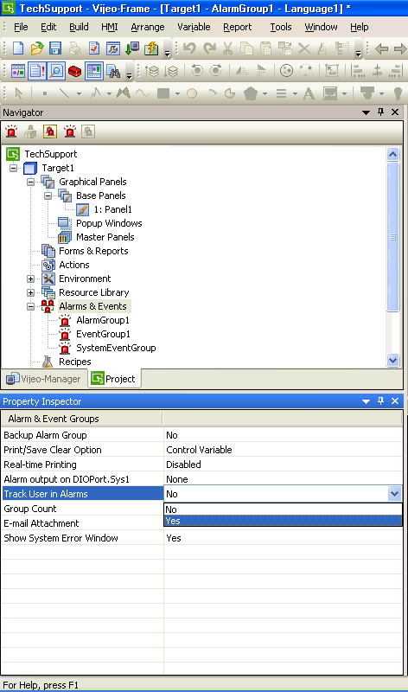Click the Show System Error Window value
The image size is (408, 692).
pyautogui.click(x=283, y=538)
